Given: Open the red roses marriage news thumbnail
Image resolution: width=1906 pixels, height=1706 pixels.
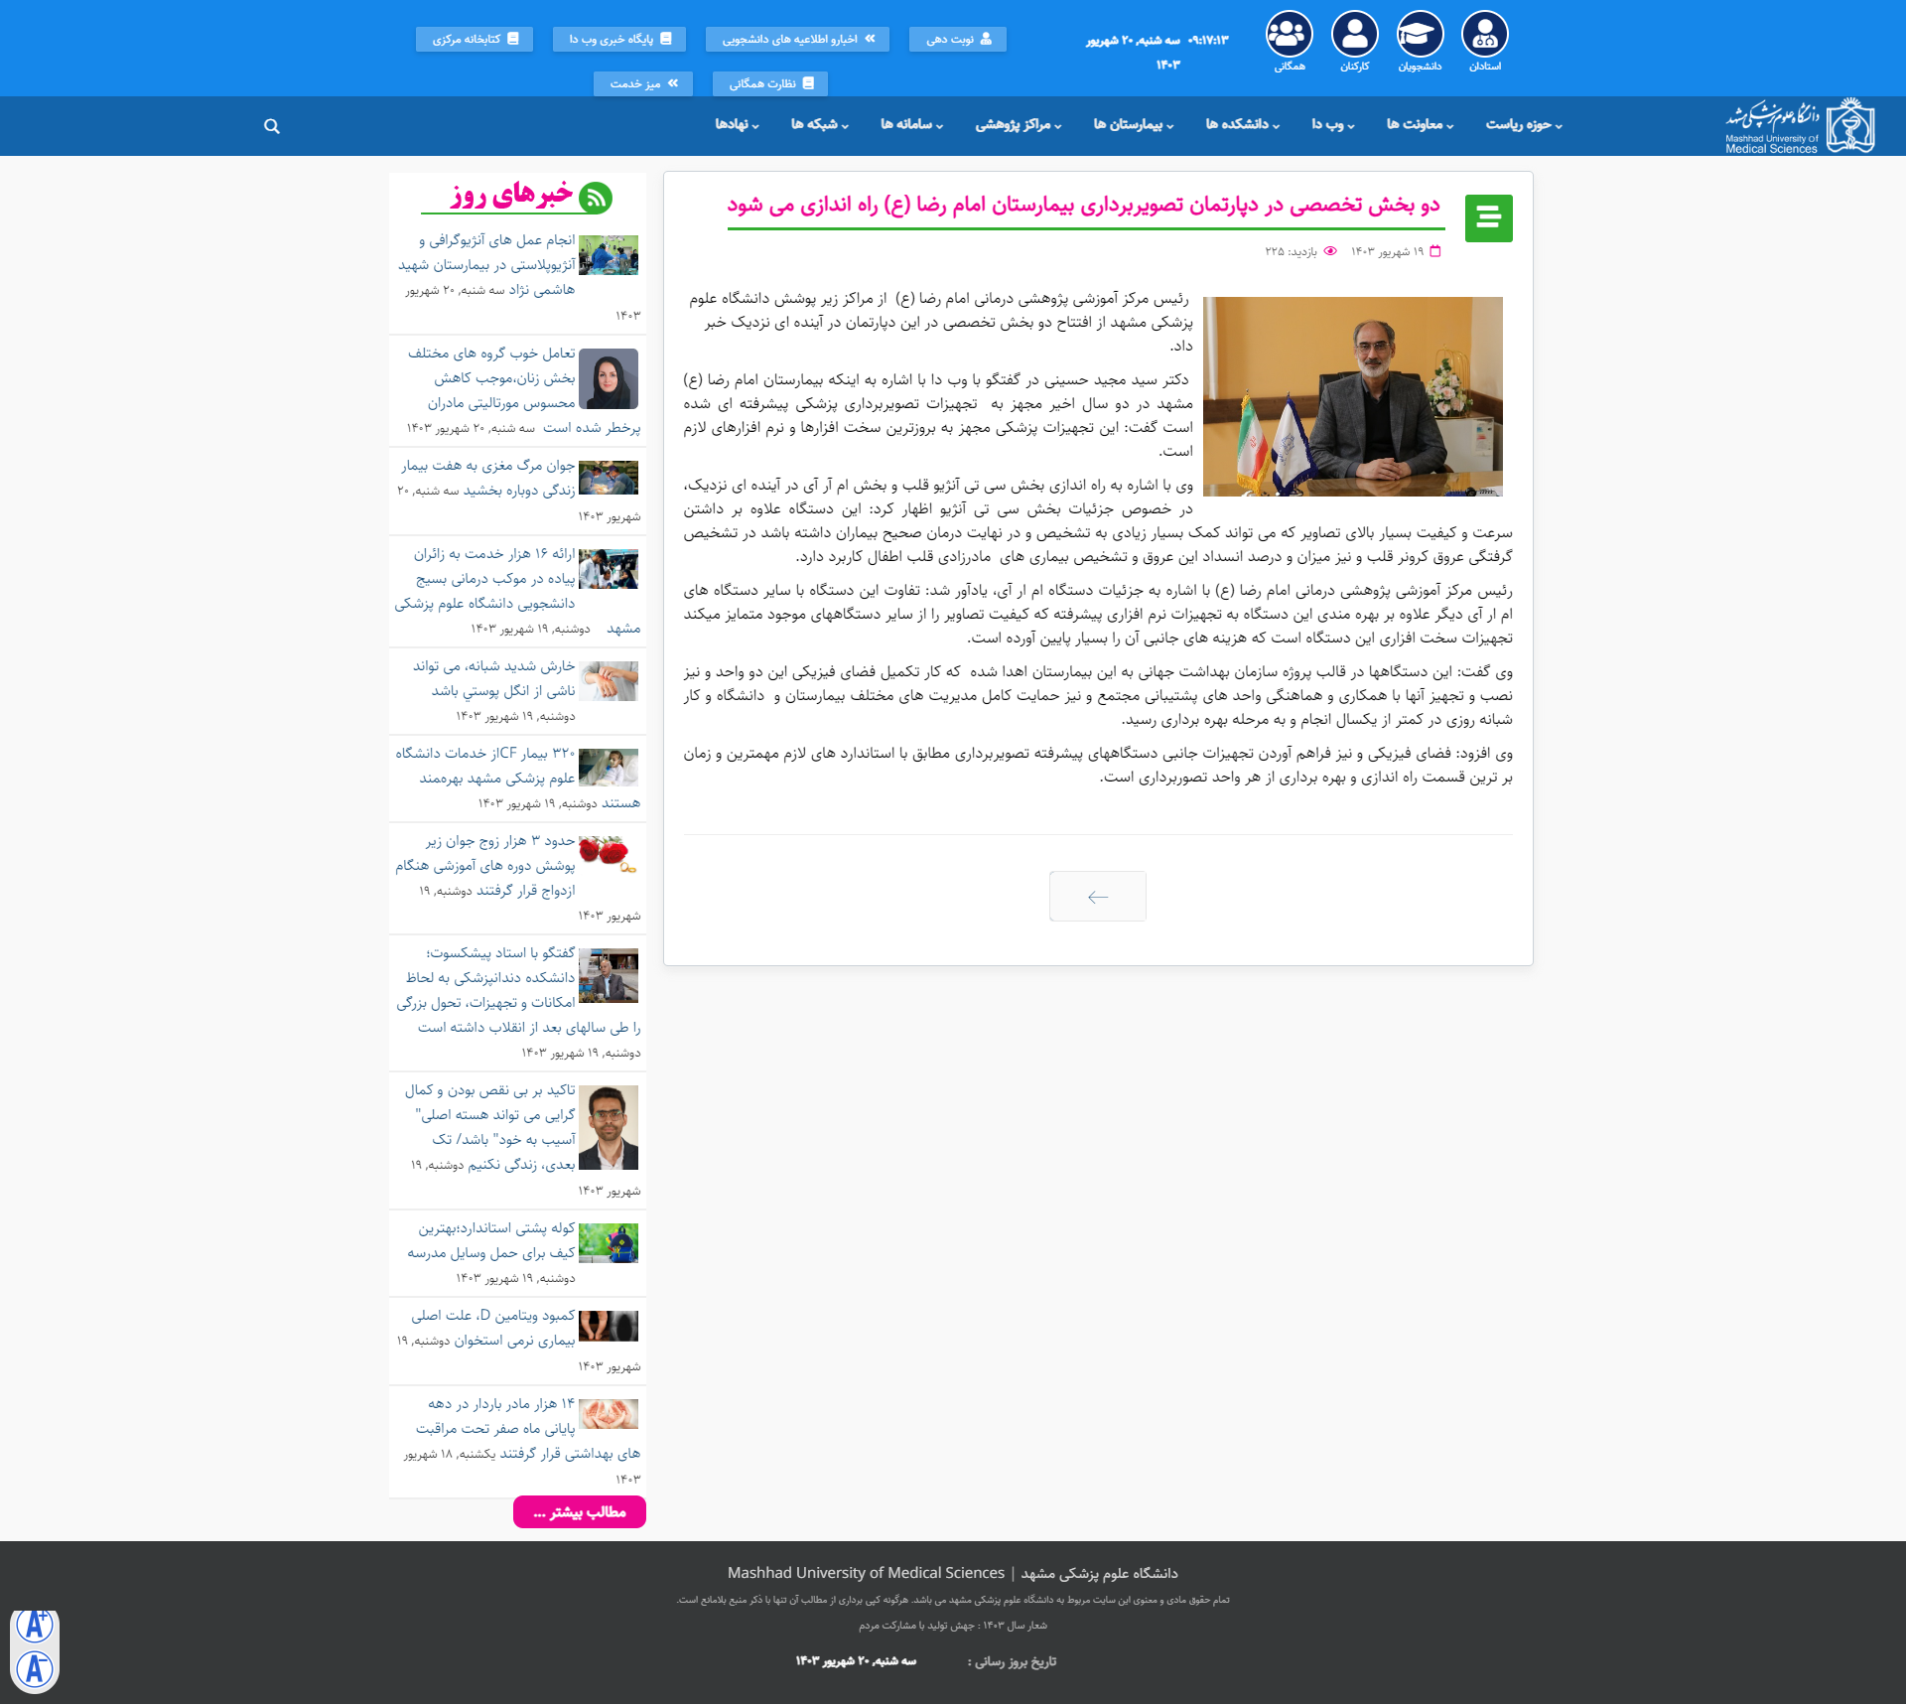Looking at the screenshot, I should click(x=609, y=855).
